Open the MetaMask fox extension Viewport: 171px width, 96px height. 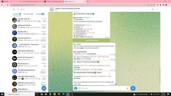click(158, 5)
